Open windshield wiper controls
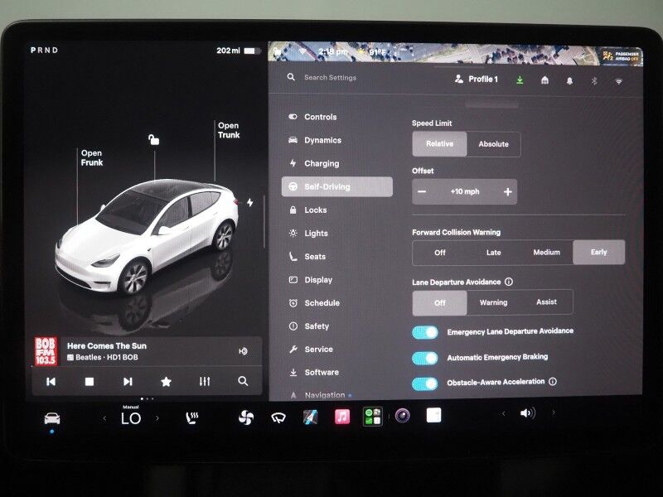This screenshot has height=497, width=663. coord(278,418)
